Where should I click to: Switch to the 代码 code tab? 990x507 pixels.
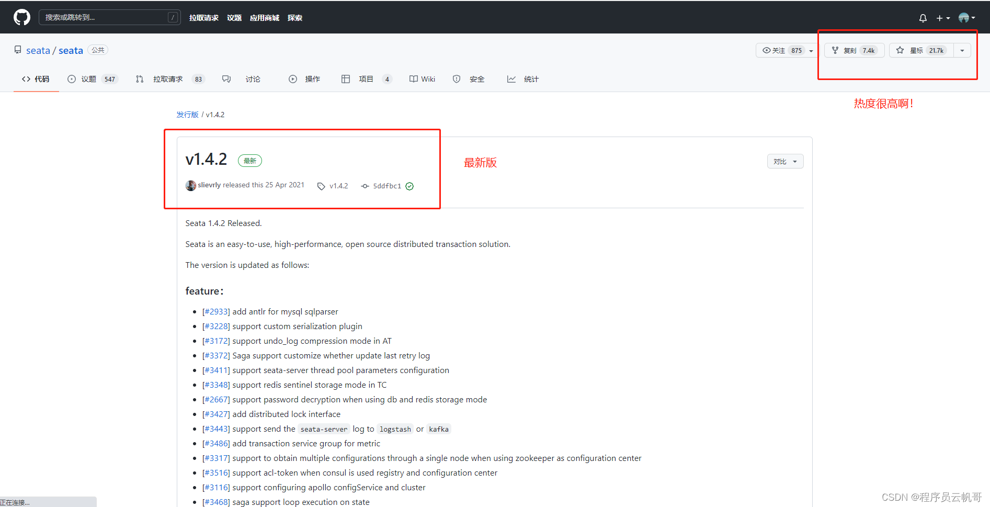(x=36, y=79)
